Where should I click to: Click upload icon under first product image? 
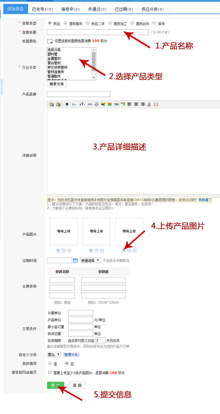coord(58,251)
